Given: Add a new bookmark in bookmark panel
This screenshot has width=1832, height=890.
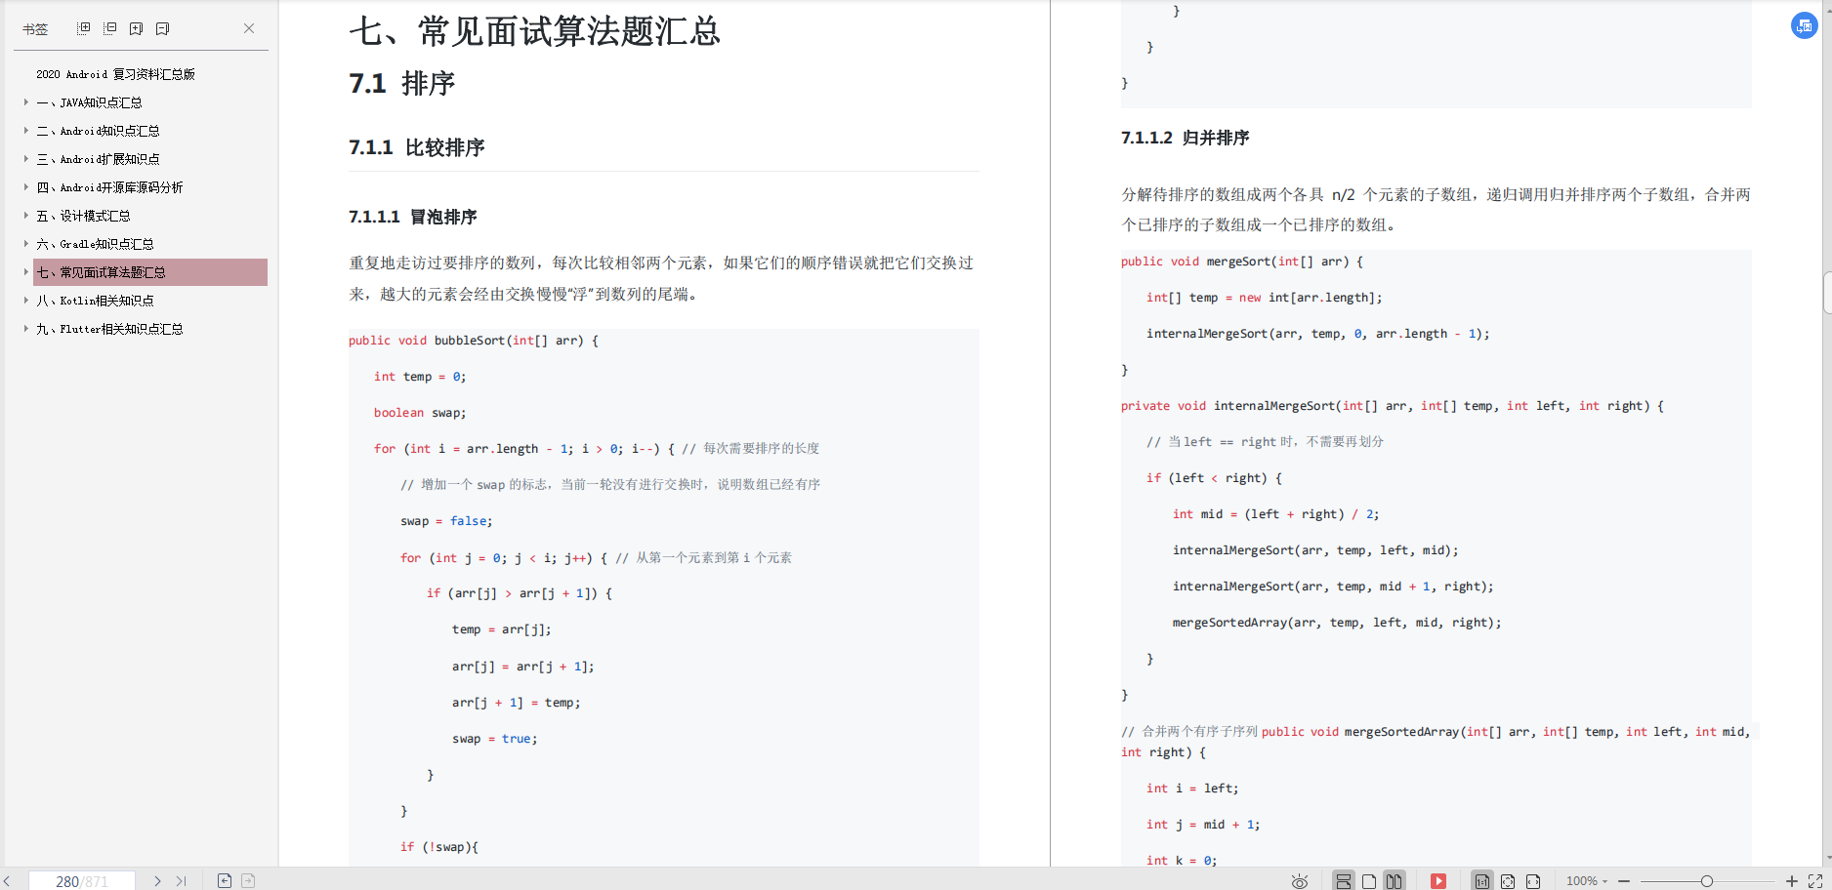Looking at the screenshot, I should (x=136, y=28).
